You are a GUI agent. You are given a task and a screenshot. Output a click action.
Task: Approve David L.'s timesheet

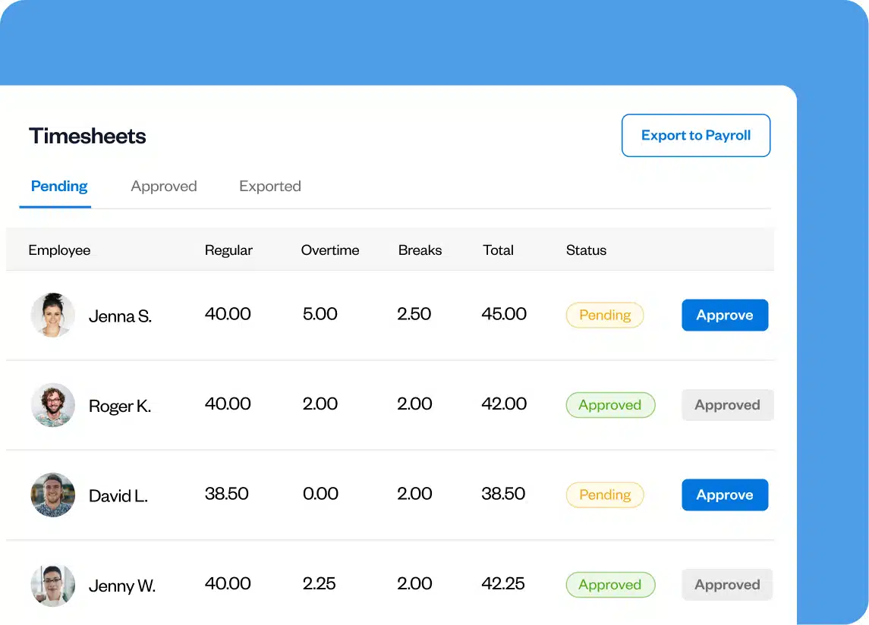pyautogui.click(x=725, y=495)
